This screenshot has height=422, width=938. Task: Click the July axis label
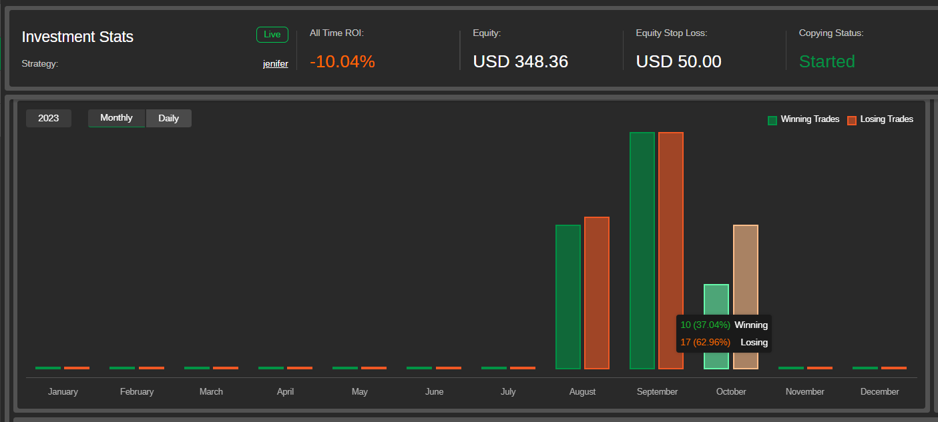tap(508, 391)
